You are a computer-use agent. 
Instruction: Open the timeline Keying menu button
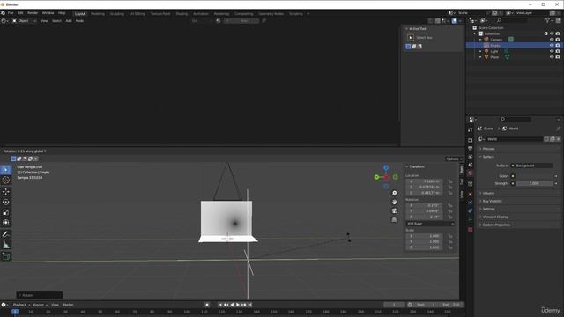(41, 305)
